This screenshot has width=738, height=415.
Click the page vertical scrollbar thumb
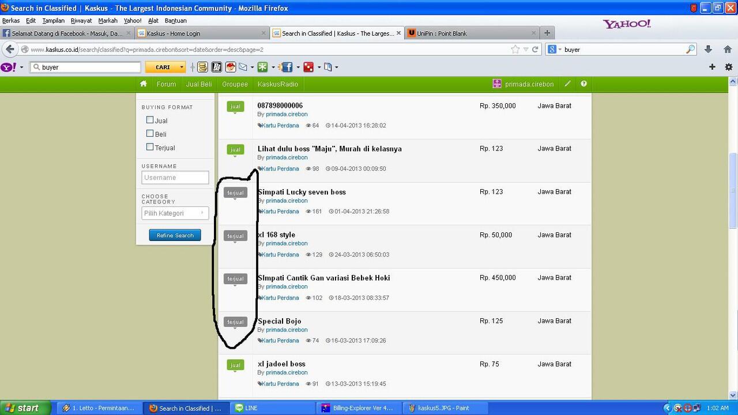[733, 190]
